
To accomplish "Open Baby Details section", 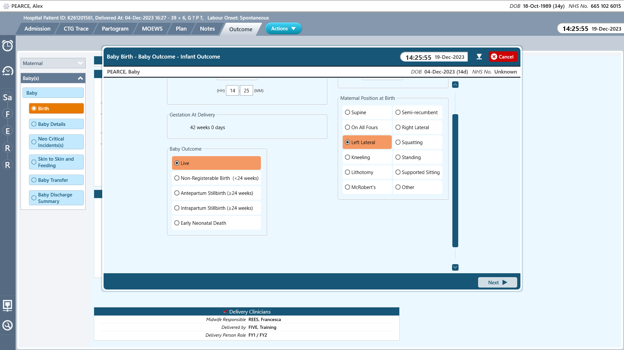I will (x=56, y=124).
